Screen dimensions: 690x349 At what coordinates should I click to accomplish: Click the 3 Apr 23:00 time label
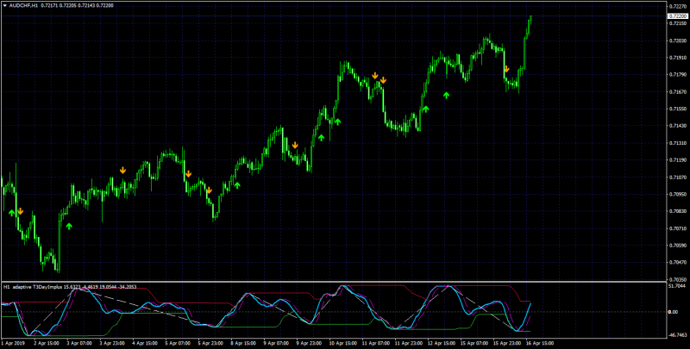point(111,343)
